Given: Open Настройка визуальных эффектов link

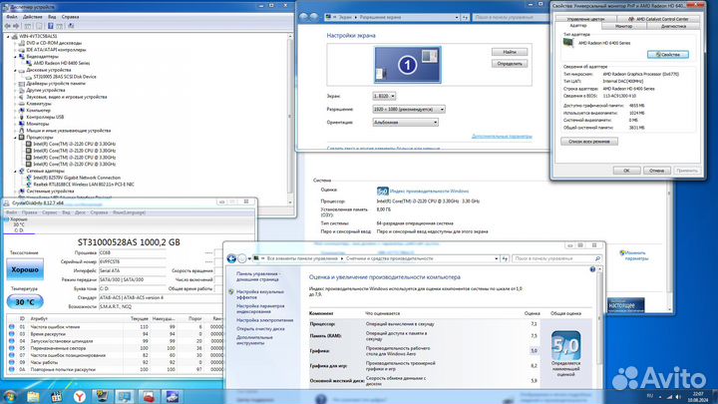Looking at the screenshot, I should pos(260,294).
